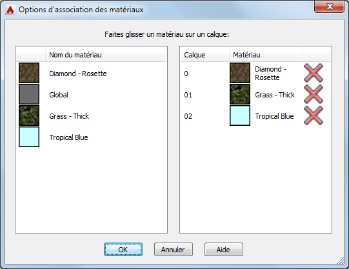Pick the Grass - Thick thumbnail in materials list

tap(29, 115)
